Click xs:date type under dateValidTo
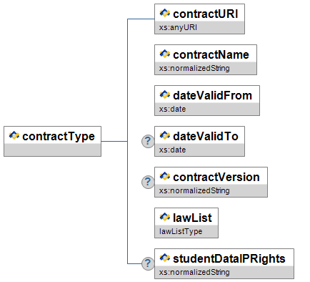The width and height of the screenshot is (310, 282). click(x=172, y=150)
